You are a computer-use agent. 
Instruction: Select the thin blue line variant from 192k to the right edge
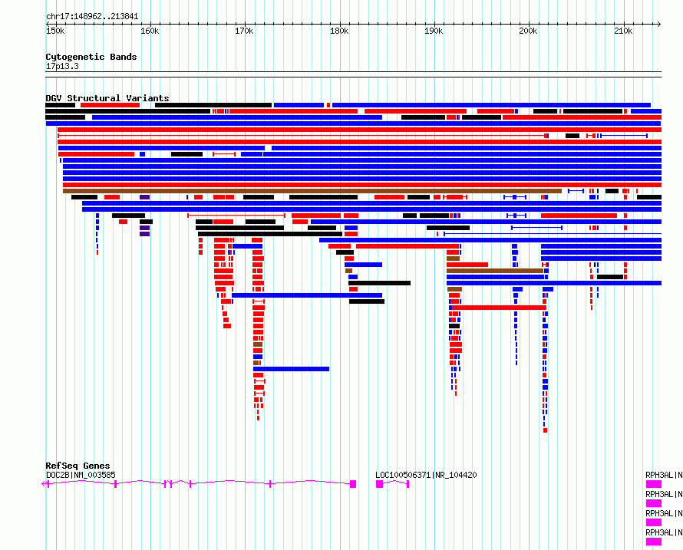tap(553, 234)
